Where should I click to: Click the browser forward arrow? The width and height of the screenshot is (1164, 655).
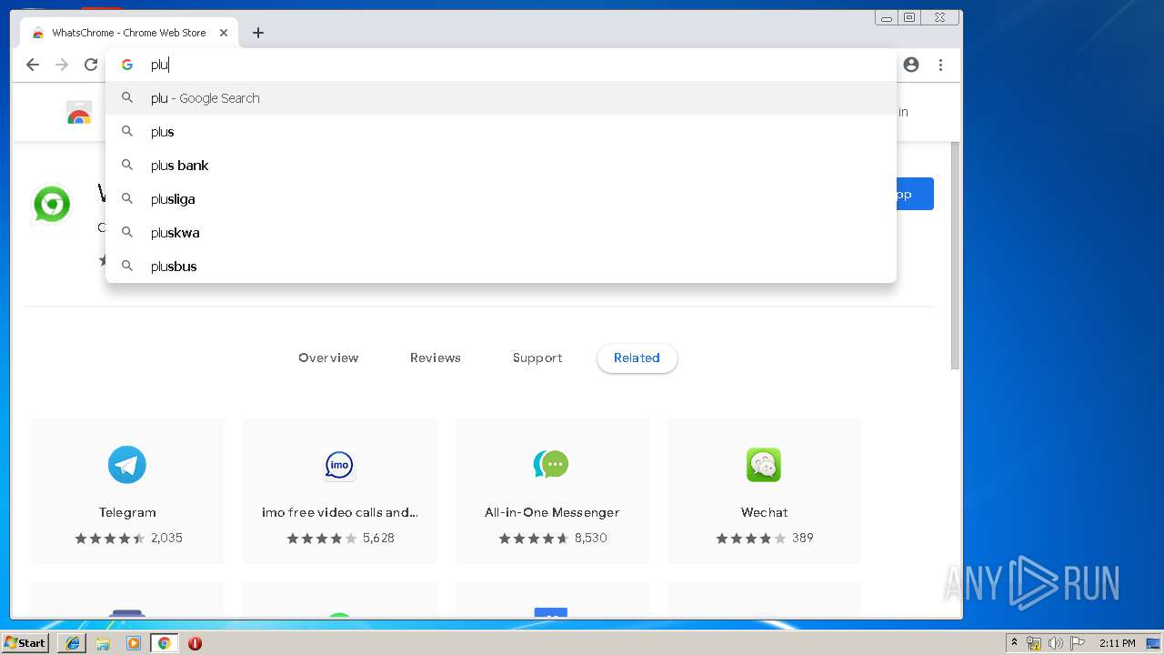(x=62, y=65)
